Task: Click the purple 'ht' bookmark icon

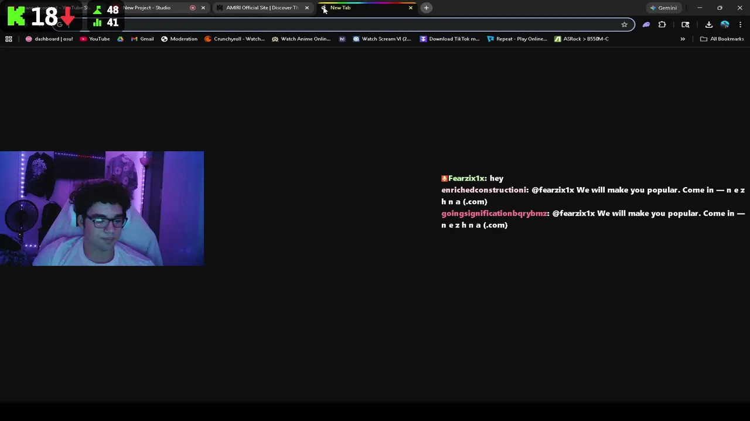Action: pyautogui.click(x=342, y=39)
